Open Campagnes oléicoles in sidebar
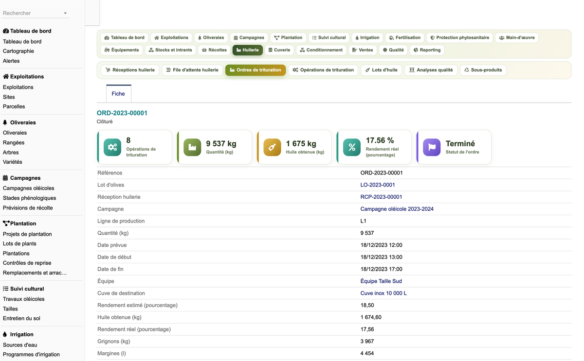Image resolution: width=584 pixels, height=361 pixels. pos(29,188)
